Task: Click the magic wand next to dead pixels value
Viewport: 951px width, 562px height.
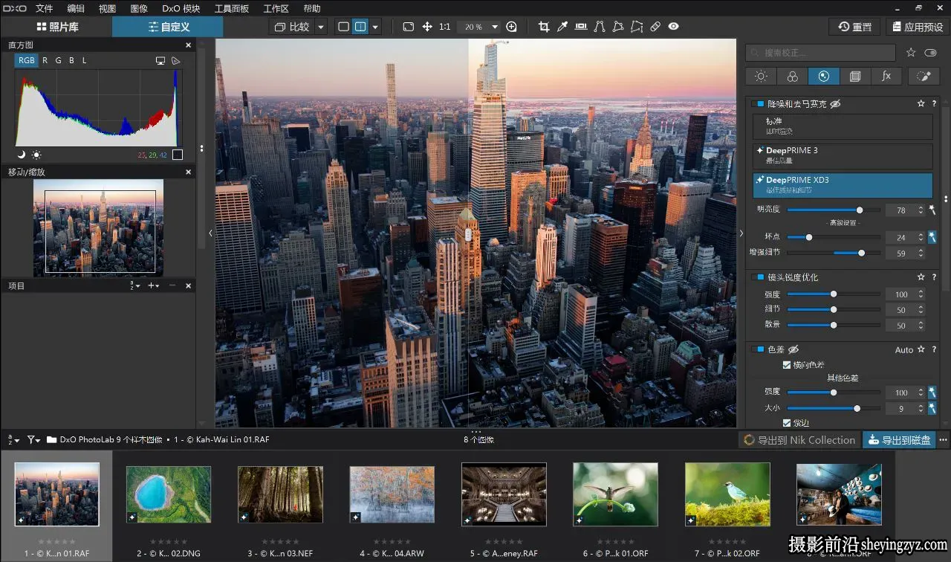Action: (x=932, y=237)
